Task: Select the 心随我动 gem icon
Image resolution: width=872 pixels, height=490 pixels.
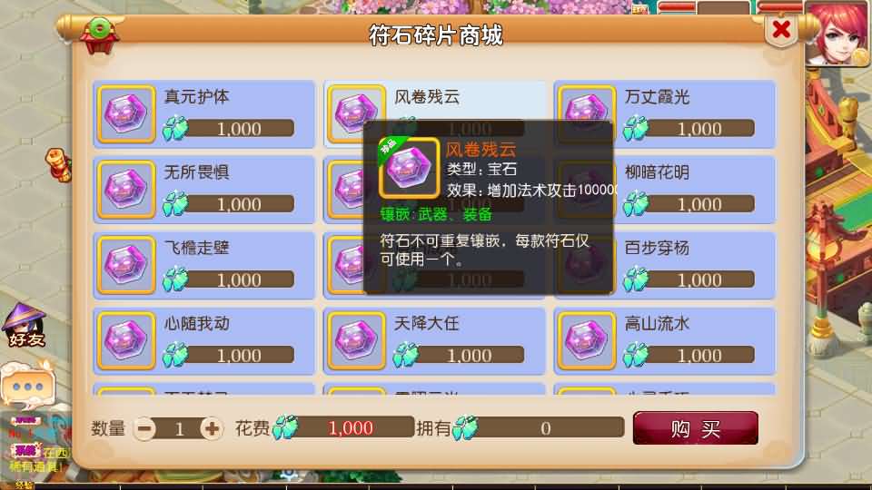Action: pos(126,340)
